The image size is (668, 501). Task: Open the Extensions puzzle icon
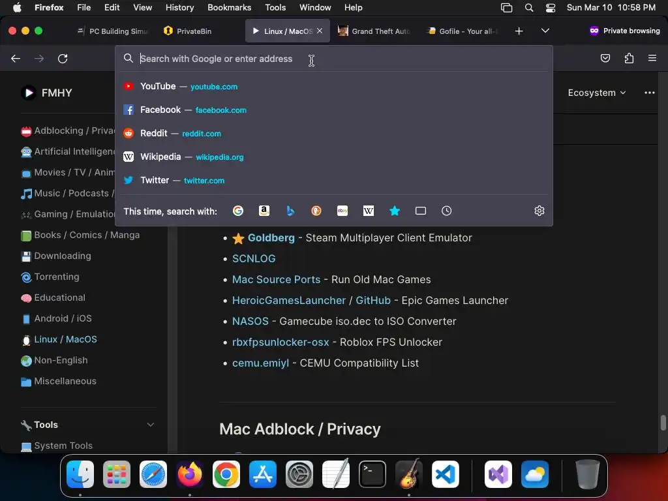(629, 58)
